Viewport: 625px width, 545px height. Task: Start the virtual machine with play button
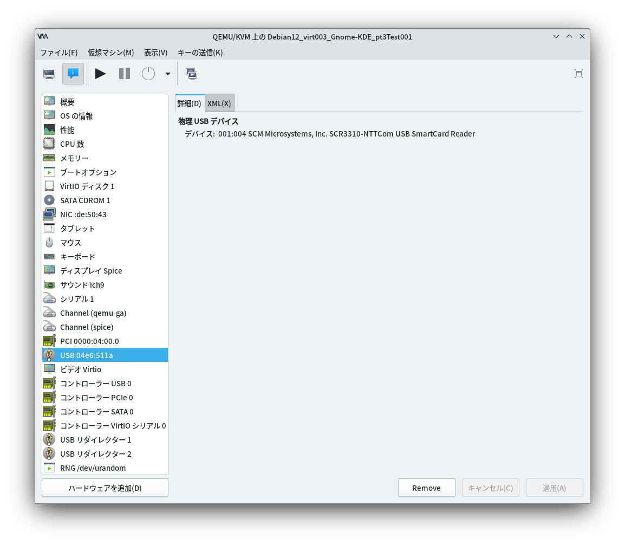point(100,74)
